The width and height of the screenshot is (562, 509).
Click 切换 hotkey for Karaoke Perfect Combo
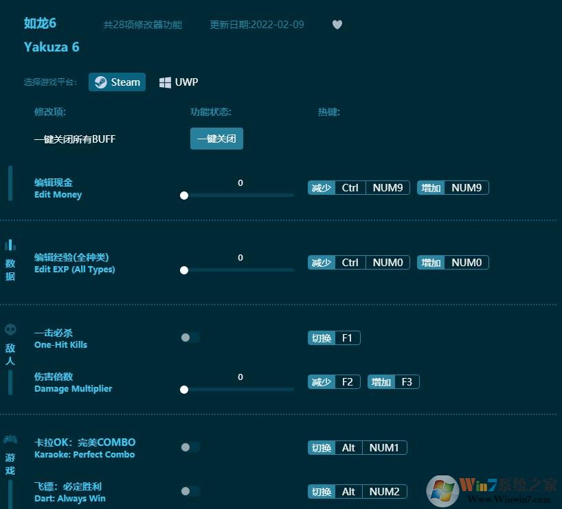click(x=321, y=448)
